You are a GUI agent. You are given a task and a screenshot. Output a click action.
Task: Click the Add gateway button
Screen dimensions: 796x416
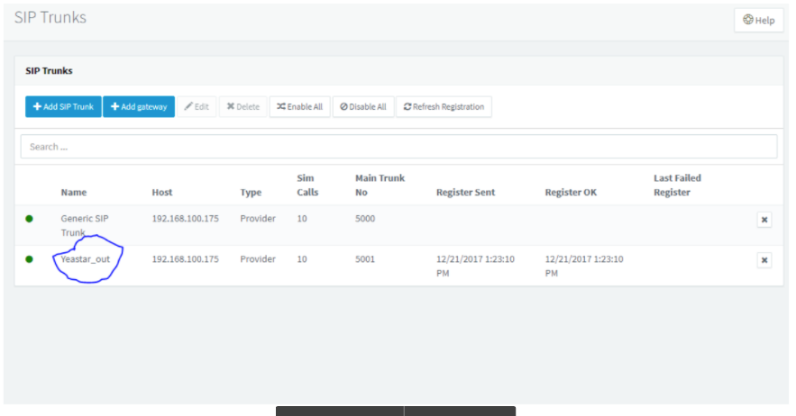[139, 106]
